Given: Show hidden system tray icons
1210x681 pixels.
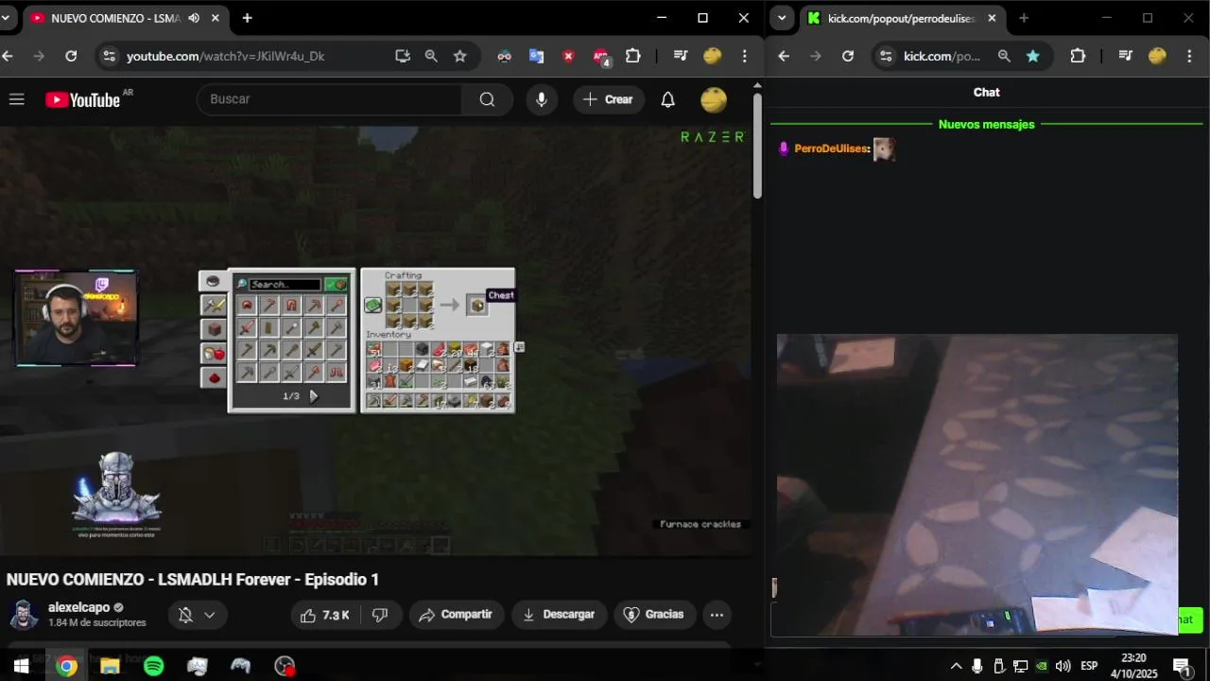Looking at the screenshot, I should [x=956, y=666].
